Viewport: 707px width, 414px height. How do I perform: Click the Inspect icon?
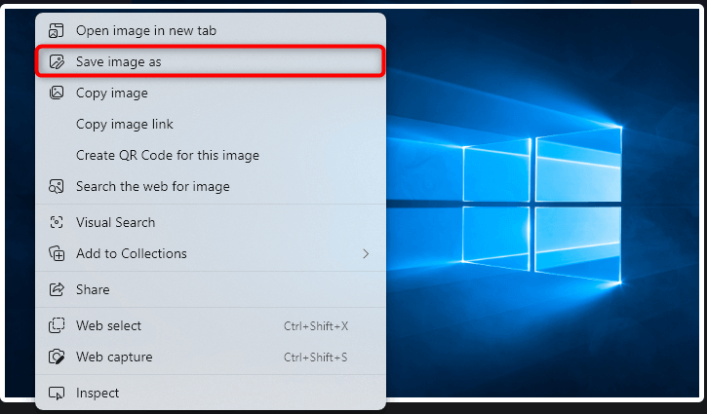pyautogui.click(x=57, y=393)
